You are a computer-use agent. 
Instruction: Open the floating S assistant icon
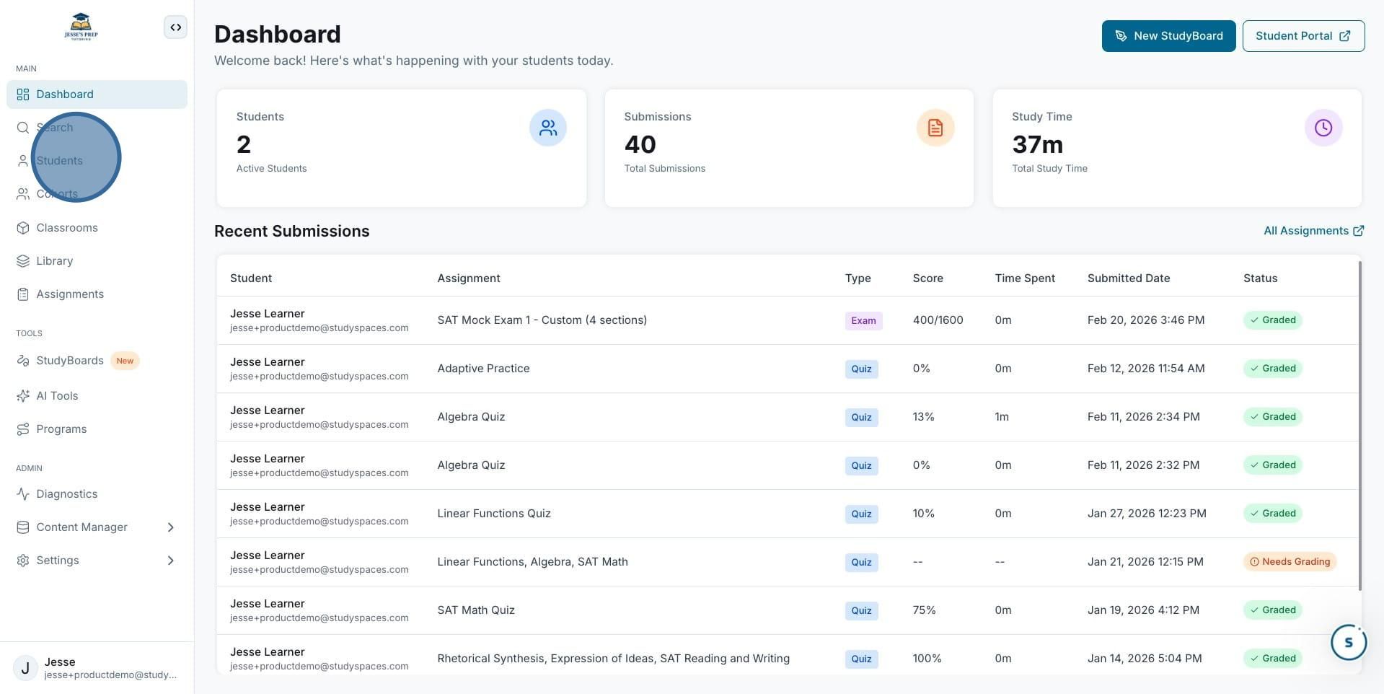point(1349,642)
